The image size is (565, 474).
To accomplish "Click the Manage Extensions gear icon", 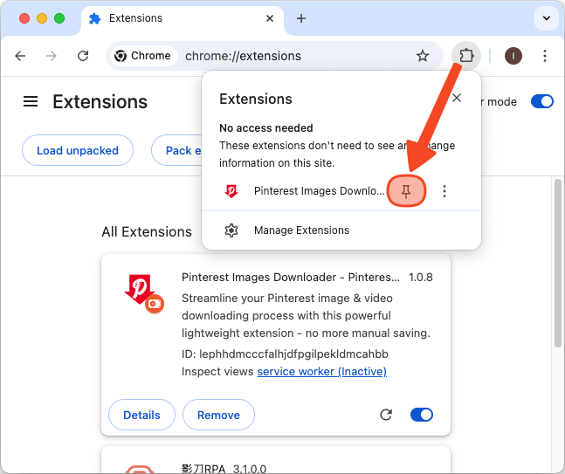I will tap(231, 230).
